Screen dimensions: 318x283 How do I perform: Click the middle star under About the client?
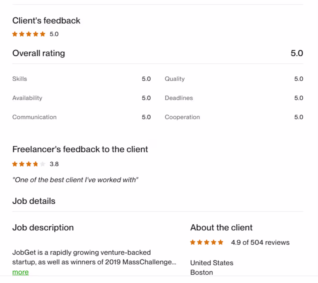click(x=207, y=242)
